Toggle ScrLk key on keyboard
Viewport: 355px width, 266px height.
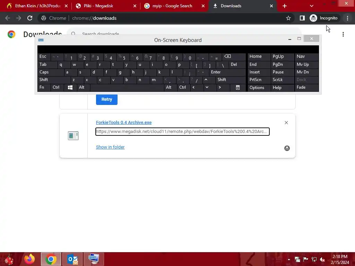(283, 80)
